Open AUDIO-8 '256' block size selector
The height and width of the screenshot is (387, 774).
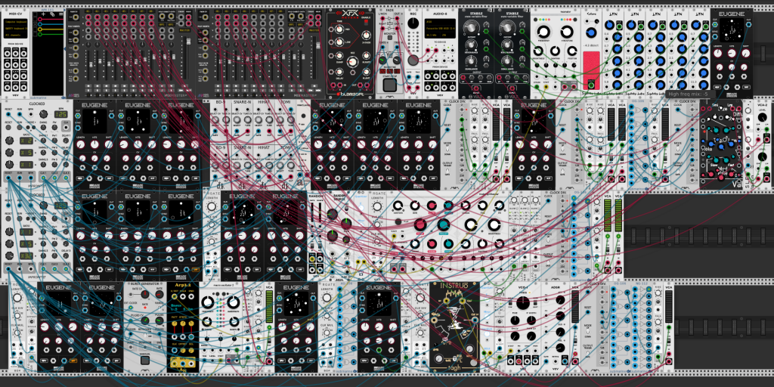(447, 35)
